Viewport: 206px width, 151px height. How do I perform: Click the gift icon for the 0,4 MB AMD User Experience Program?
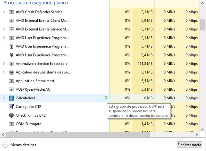click(12, 55)
